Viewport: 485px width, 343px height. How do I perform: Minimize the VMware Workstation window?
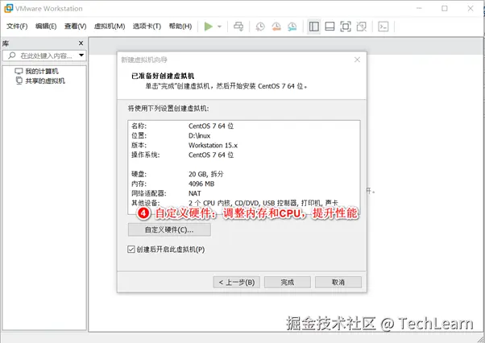tap(419, 8)
